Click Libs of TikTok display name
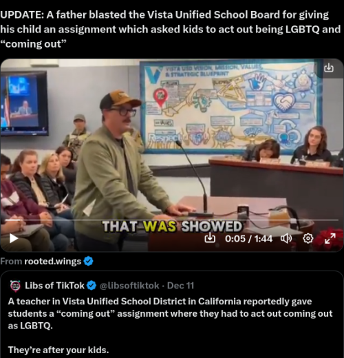Screen dimensions: 344x358 [54, 286]
